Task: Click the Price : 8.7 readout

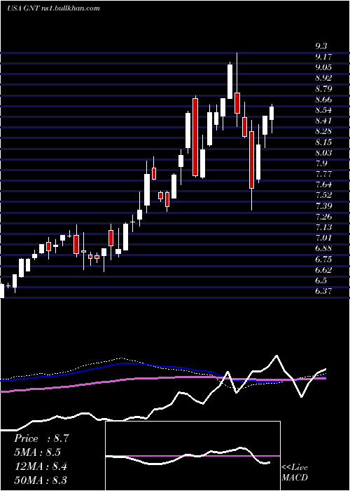Action: tap(41, 438)
